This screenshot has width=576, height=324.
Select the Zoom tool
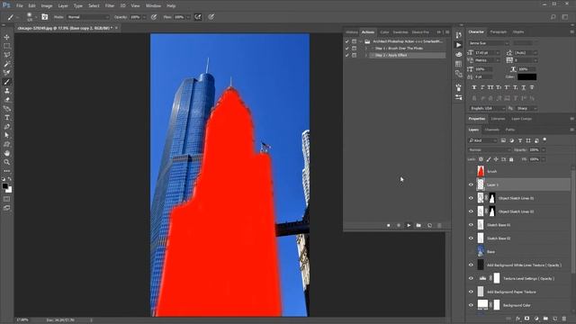pos(7,162)
